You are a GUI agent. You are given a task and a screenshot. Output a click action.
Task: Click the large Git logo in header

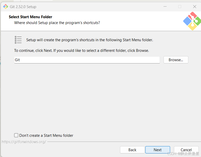(192, 21)
